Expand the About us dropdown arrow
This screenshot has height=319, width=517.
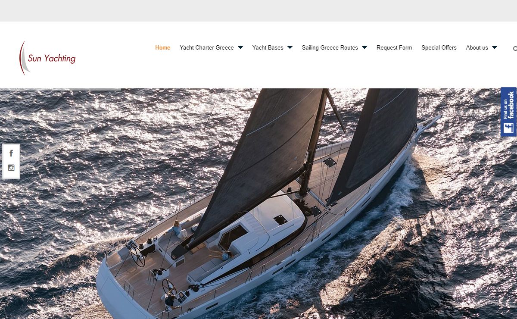coord(495,47)
